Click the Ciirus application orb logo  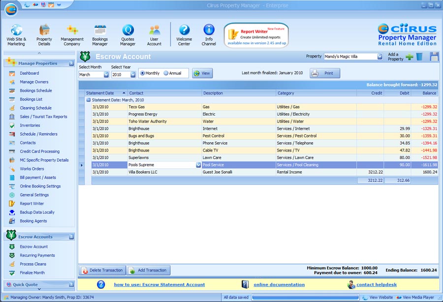(x=11, y=9)
